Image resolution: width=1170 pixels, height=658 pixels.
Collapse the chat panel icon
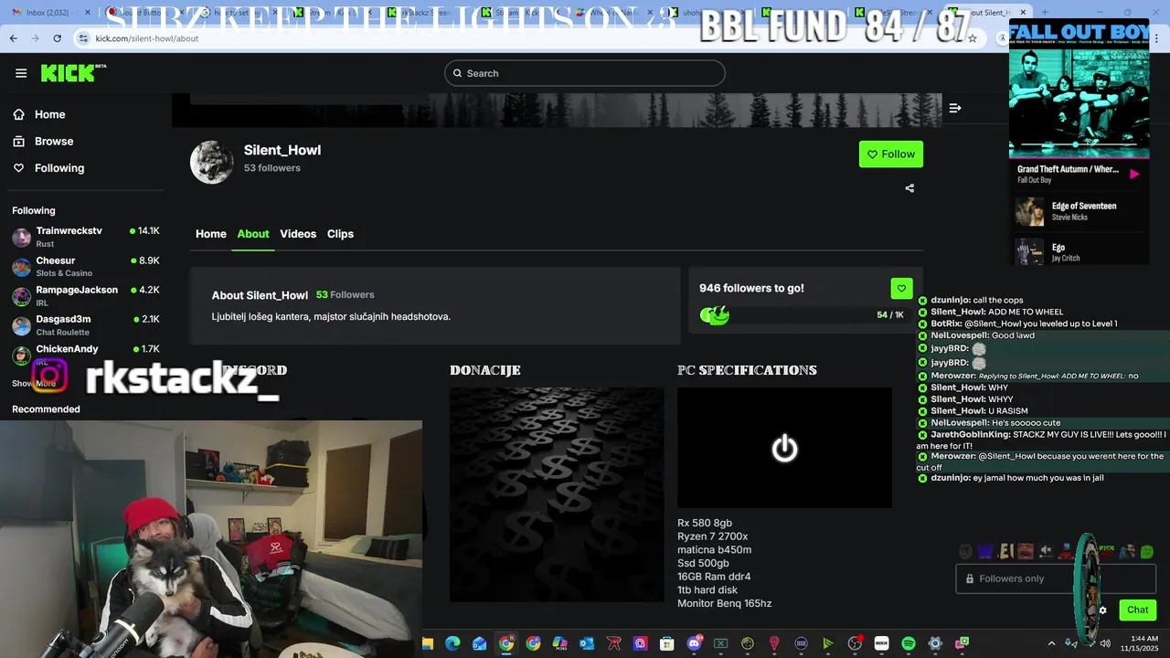click(955, 108)
